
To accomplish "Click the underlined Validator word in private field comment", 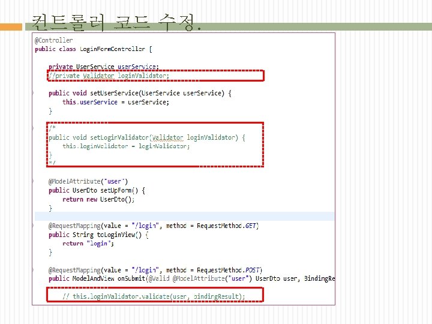I will [x=98, y=76].
